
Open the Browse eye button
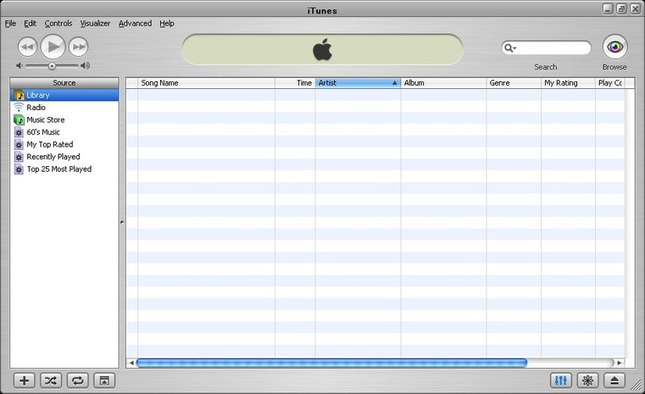615,47
